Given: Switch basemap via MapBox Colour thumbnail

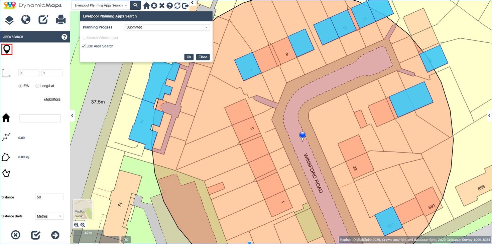Looking at the screenshot, I should 83,209.
